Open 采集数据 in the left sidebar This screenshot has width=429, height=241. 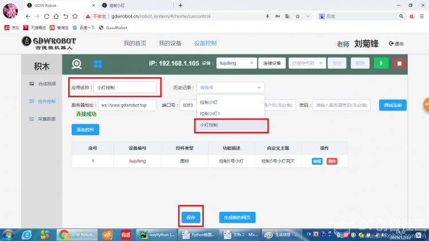click(43, 118)
